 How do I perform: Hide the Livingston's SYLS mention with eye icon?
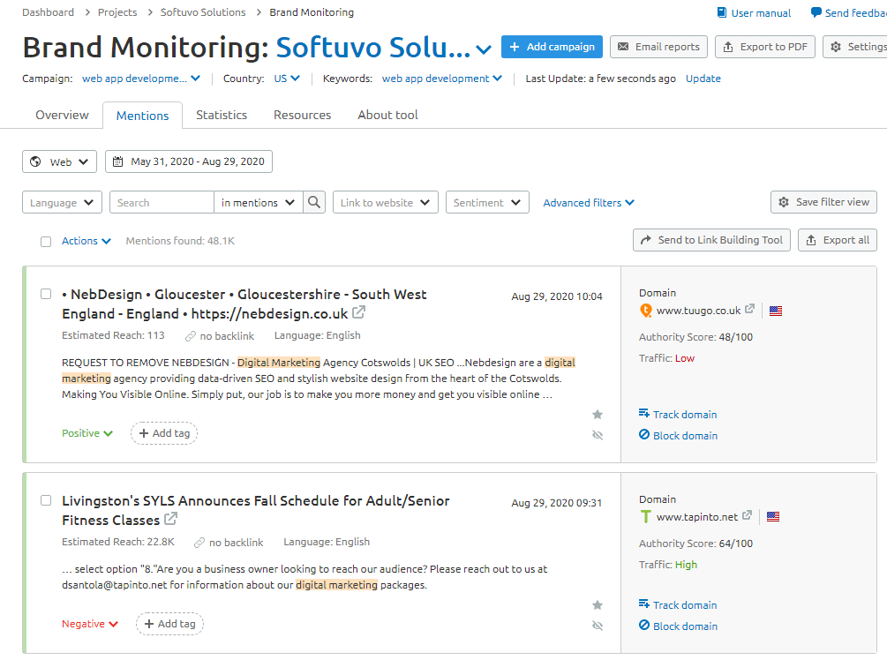[598, 626]
